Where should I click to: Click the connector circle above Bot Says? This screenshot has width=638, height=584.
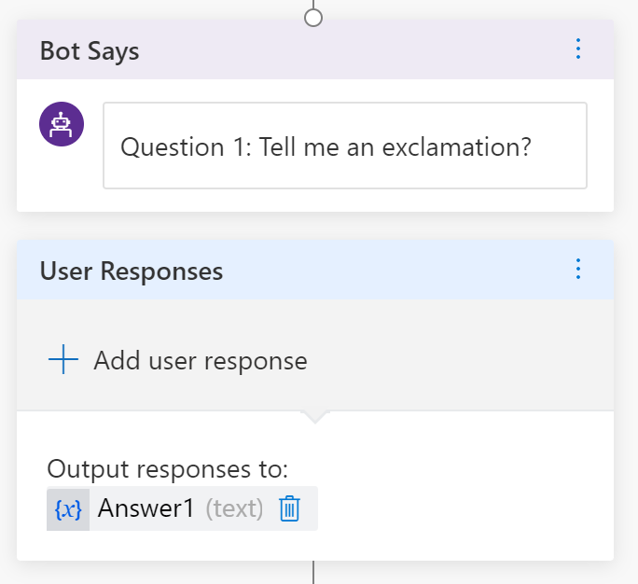click(313, 17)
